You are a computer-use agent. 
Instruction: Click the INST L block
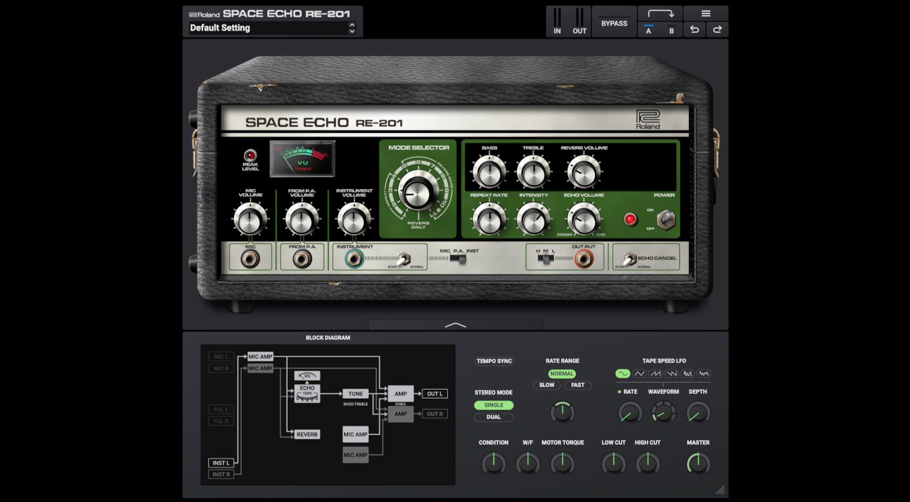click(x=221, y=463)
